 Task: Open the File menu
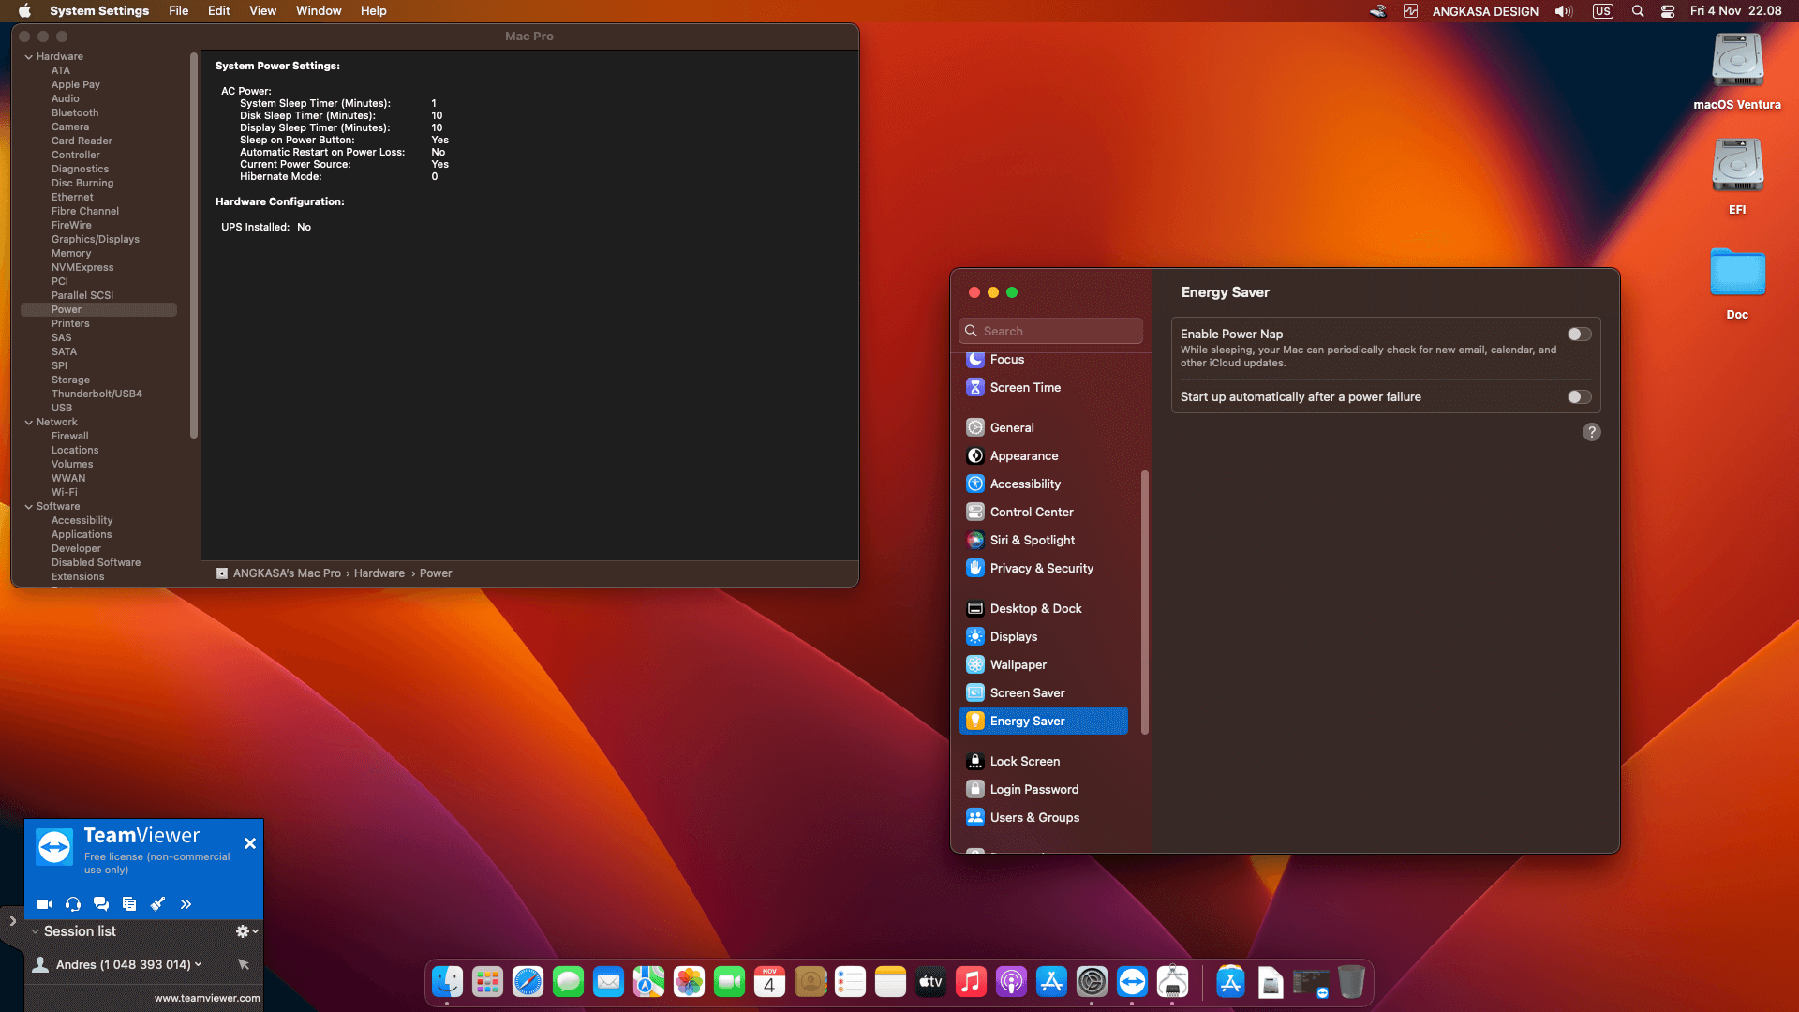pyautogui.click(x=178, y=11)
